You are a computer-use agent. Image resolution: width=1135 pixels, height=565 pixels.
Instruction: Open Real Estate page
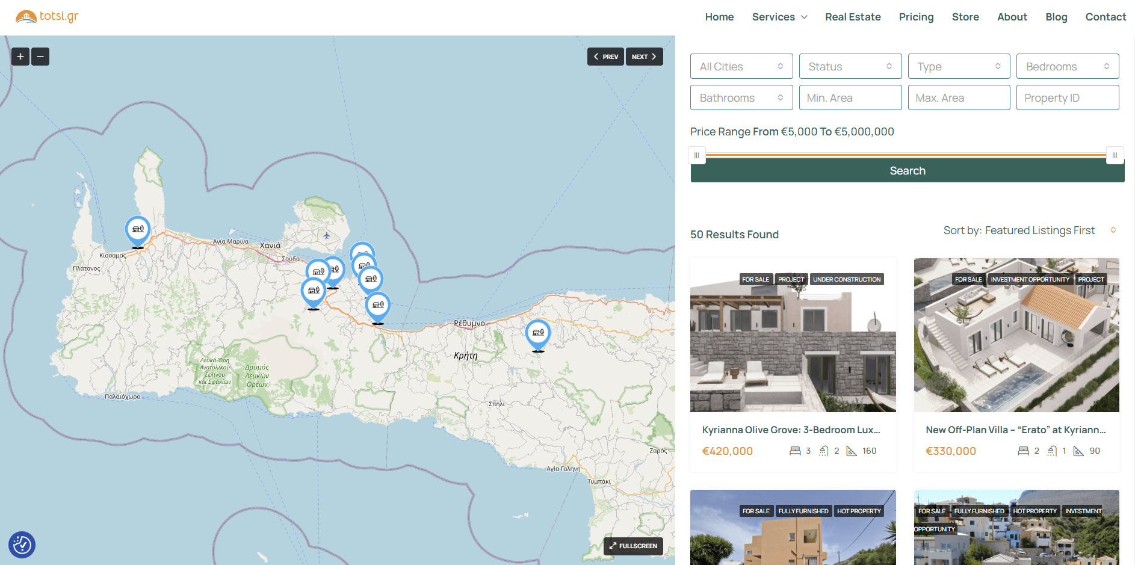(x=853, y=17)
